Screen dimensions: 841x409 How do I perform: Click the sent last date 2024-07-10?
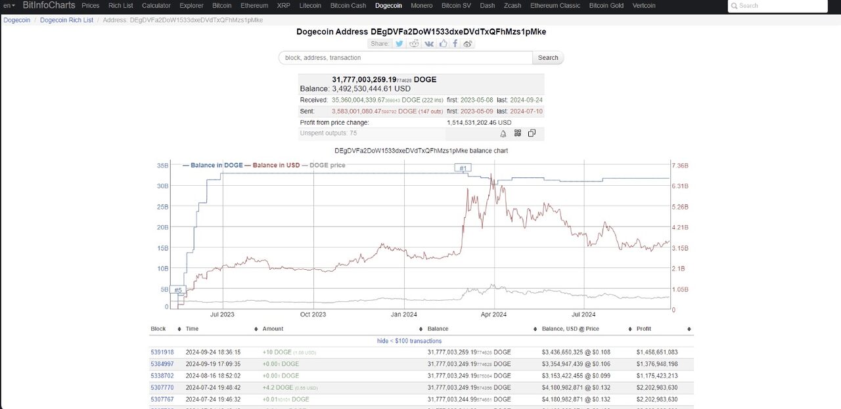click(x=526, y=112)
